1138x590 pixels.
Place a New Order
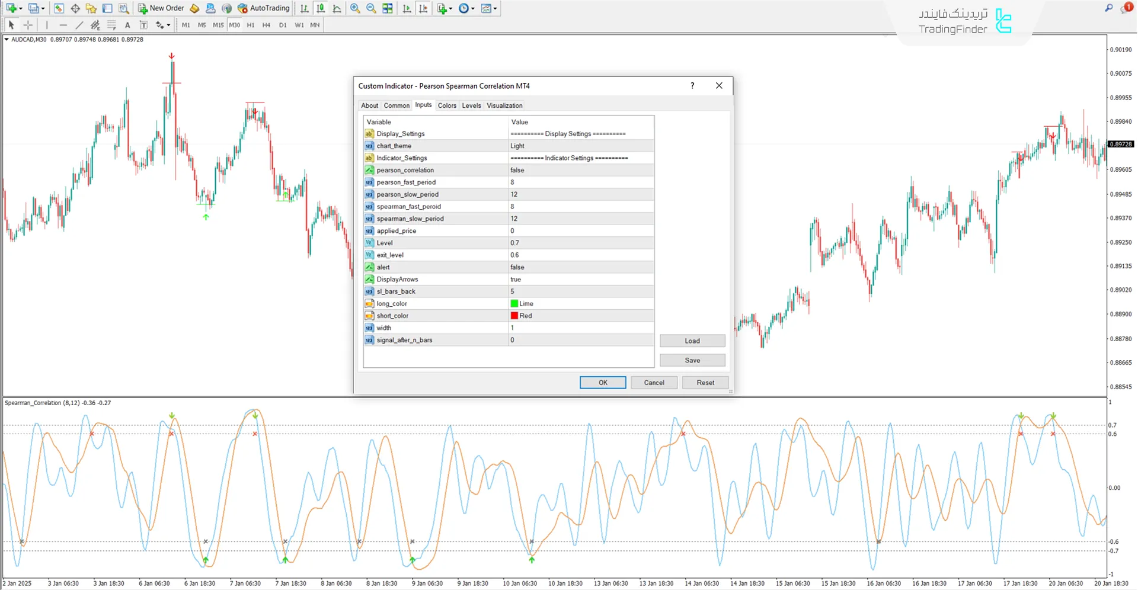point(161,8)
